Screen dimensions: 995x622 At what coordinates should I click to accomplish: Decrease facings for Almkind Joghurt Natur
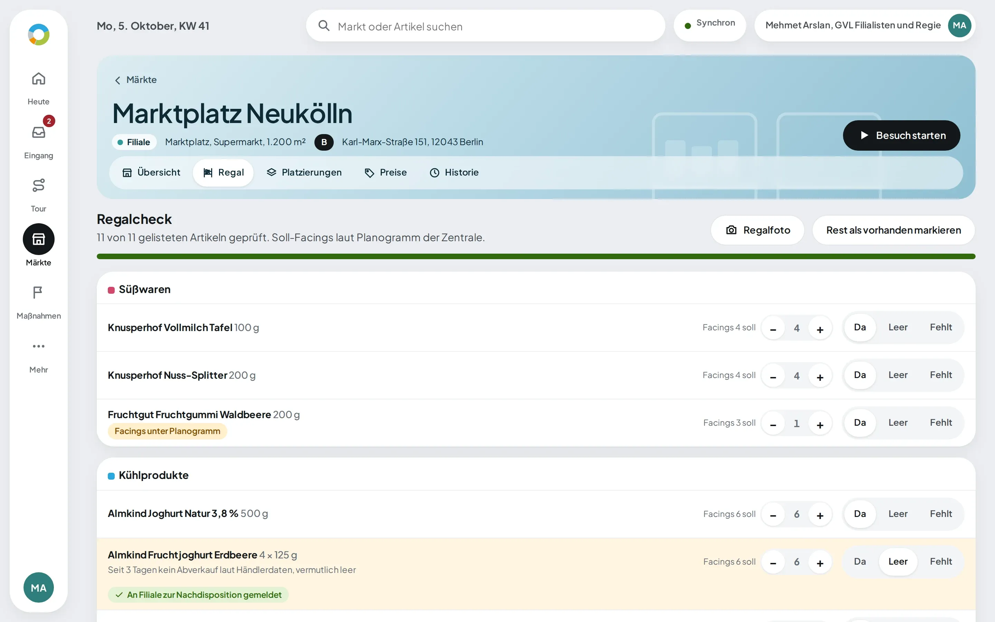coord(773,514)
